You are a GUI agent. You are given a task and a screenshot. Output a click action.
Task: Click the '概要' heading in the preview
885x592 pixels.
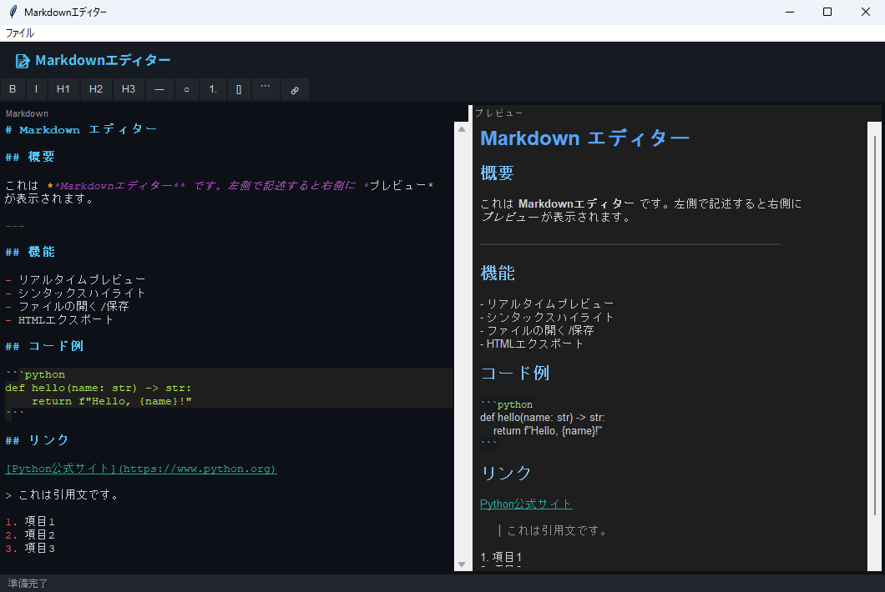pos(497,173)
